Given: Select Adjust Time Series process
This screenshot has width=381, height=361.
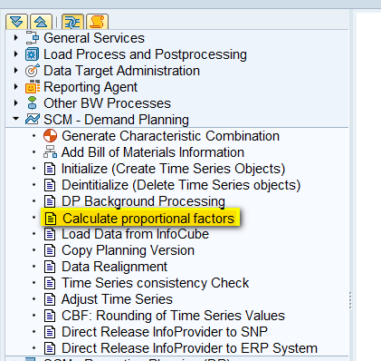Looking at the screenshot, I should point(117,299).
